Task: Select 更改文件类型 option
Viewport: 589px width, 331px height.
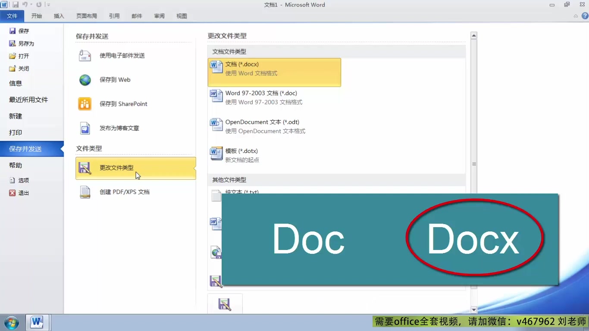Action: (135, 168)
